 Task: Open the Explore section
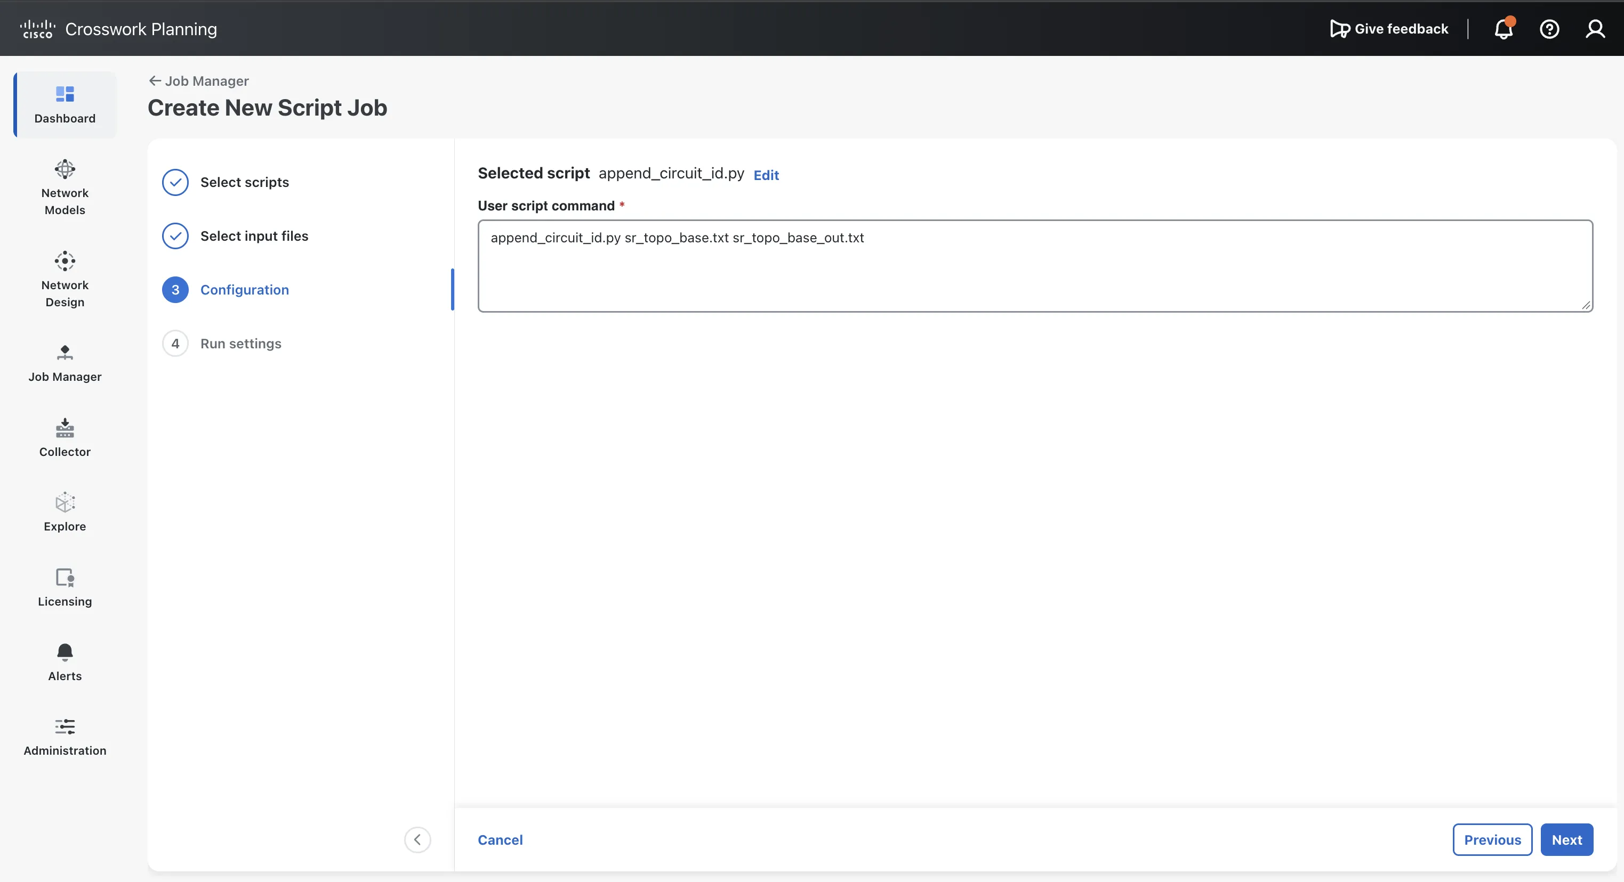point(65,512)
